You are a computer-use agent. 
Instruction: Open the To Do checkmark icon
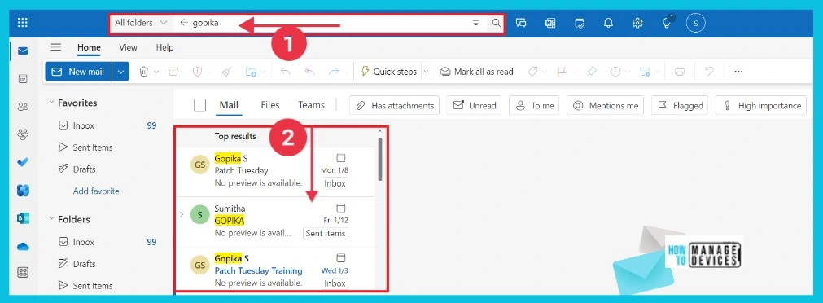[23, 162]
